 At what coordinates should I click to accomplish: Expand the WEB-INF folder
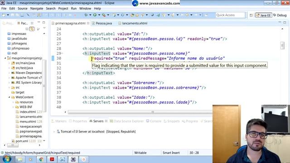13,107
